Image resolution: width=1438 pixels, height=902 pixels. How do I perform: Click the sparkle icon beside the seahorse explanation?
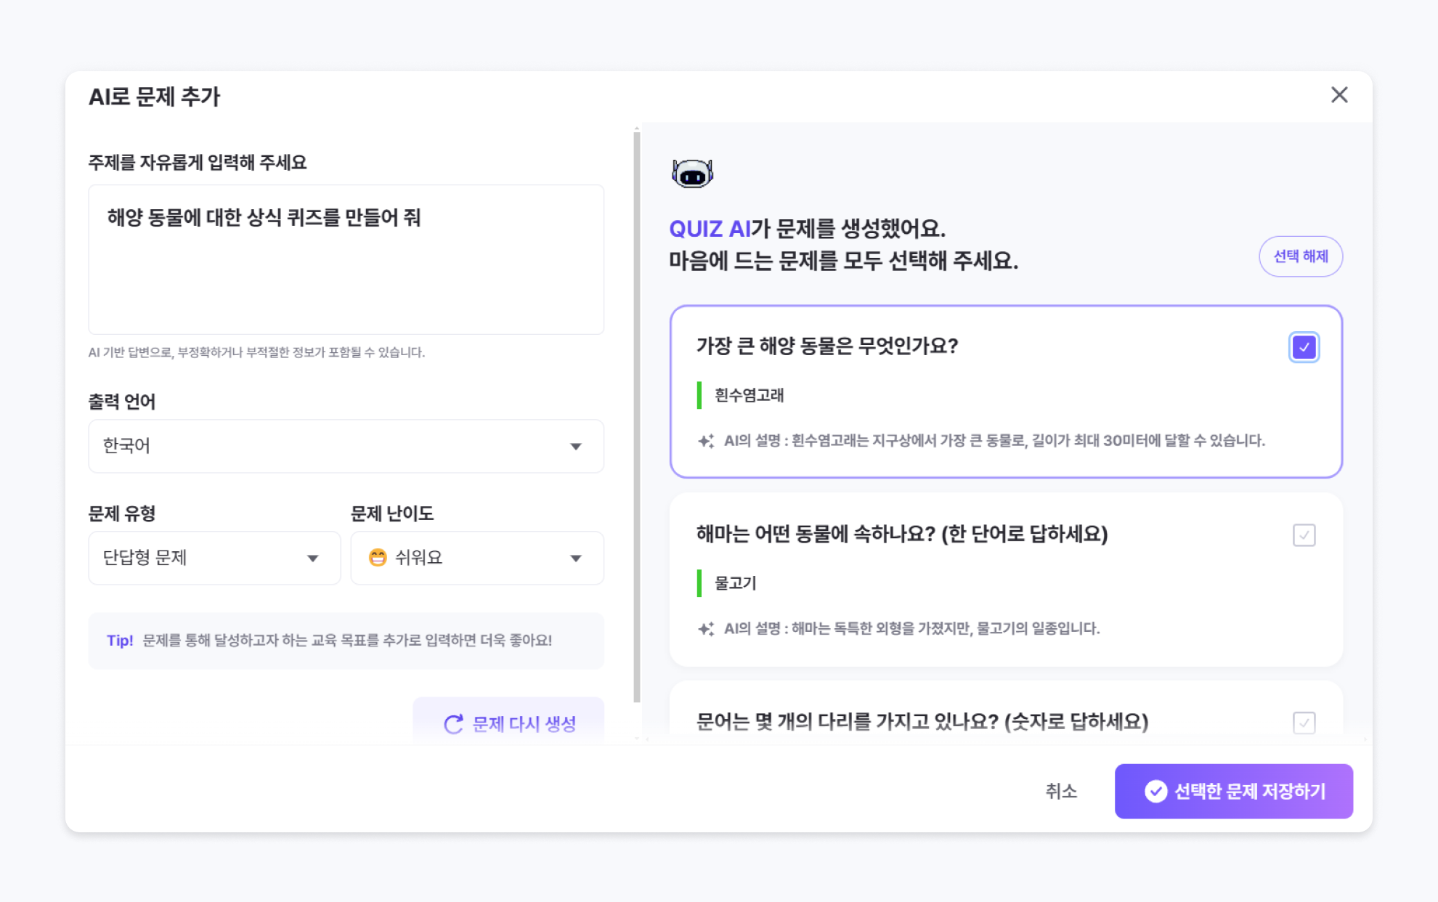coord(705,629)
